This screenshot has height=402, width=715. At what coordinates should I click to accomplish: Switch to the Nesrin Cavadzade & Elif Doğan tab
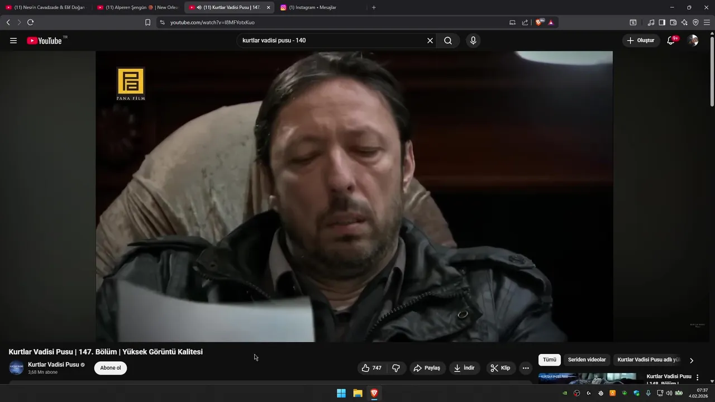point(46,7)
